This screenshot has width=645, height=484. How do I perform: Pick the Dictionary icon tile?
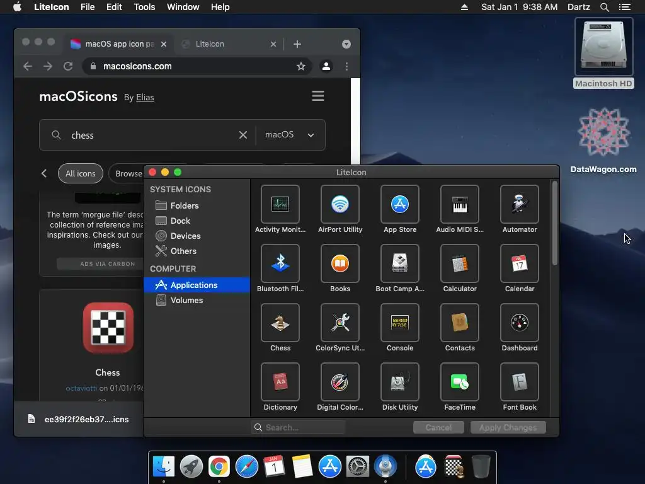280,382
